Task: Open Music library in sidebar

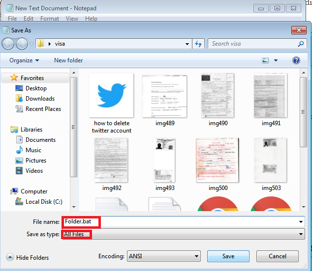Action: [33, 150]
